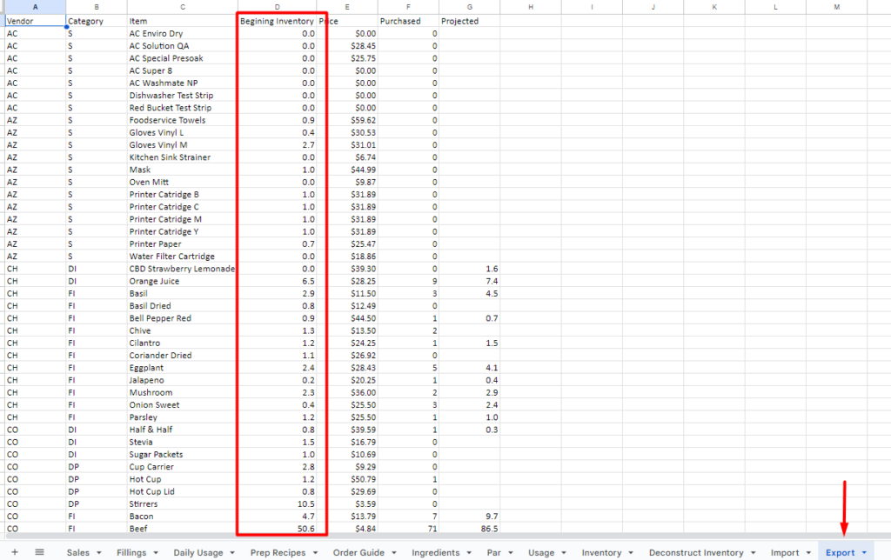891x560 pixels.
Task: Click the Beef price cell $4.84
Action: 346,528
